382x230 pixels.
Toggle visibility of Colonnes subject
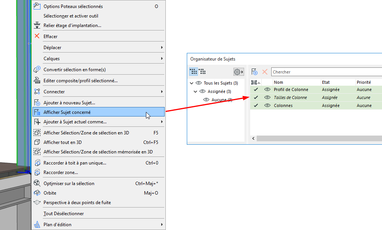[x=267, y=105]
